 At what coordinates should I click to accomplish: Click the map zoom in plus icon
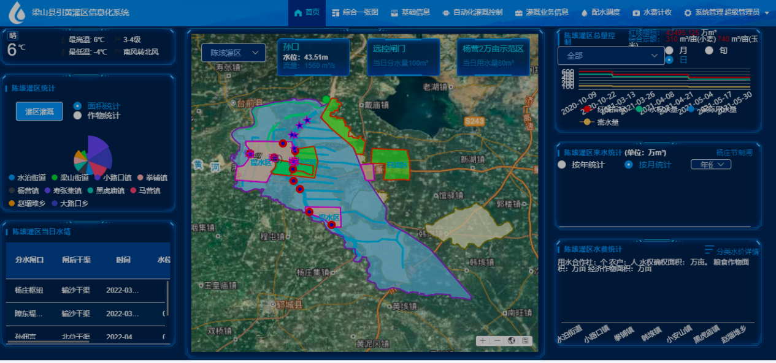click(483, 341)
